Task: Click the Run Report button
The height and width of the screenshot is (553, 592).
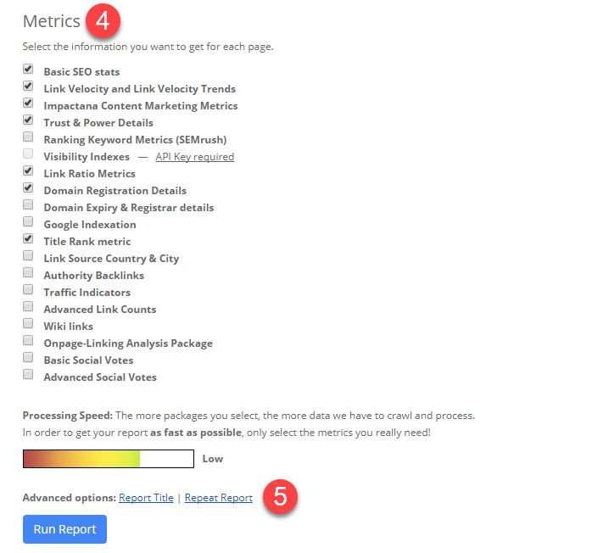Action: (65, 529)
